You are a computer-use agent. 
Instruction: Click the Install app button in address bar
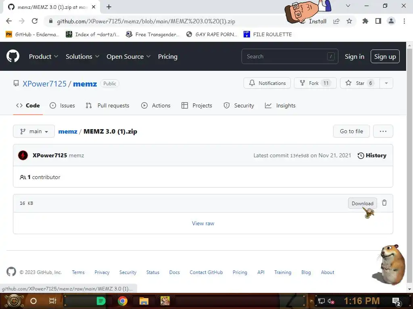click(313, 21)
